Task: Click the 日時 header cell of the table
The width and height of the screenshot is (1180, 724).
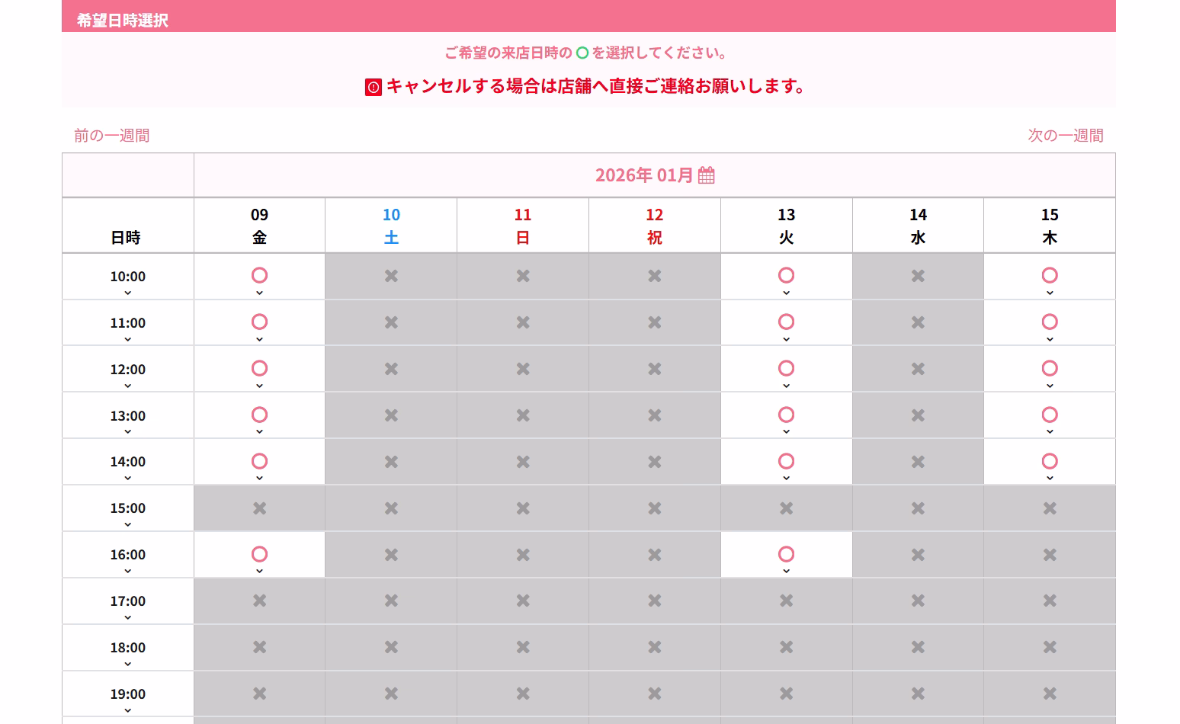Action: pos(127,237)
